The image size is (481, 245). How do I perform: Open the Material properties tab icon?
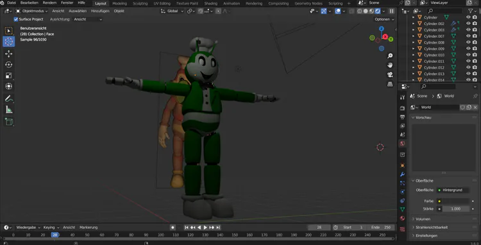point(403,218)
